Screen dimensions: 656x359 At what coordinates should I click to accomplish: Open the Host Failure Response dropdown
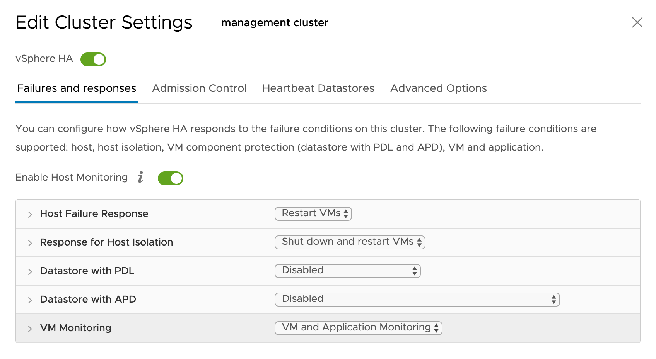point(313,213)
